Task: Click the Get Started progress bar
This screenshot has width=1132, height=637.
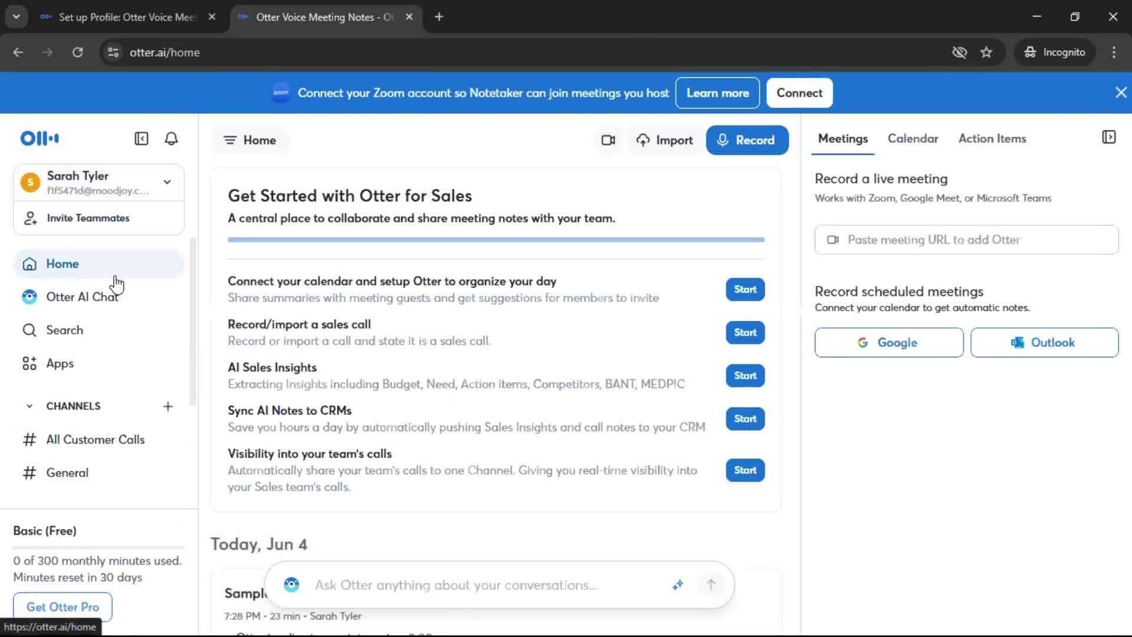Action: pyautogui.click(x=496, y=240)
